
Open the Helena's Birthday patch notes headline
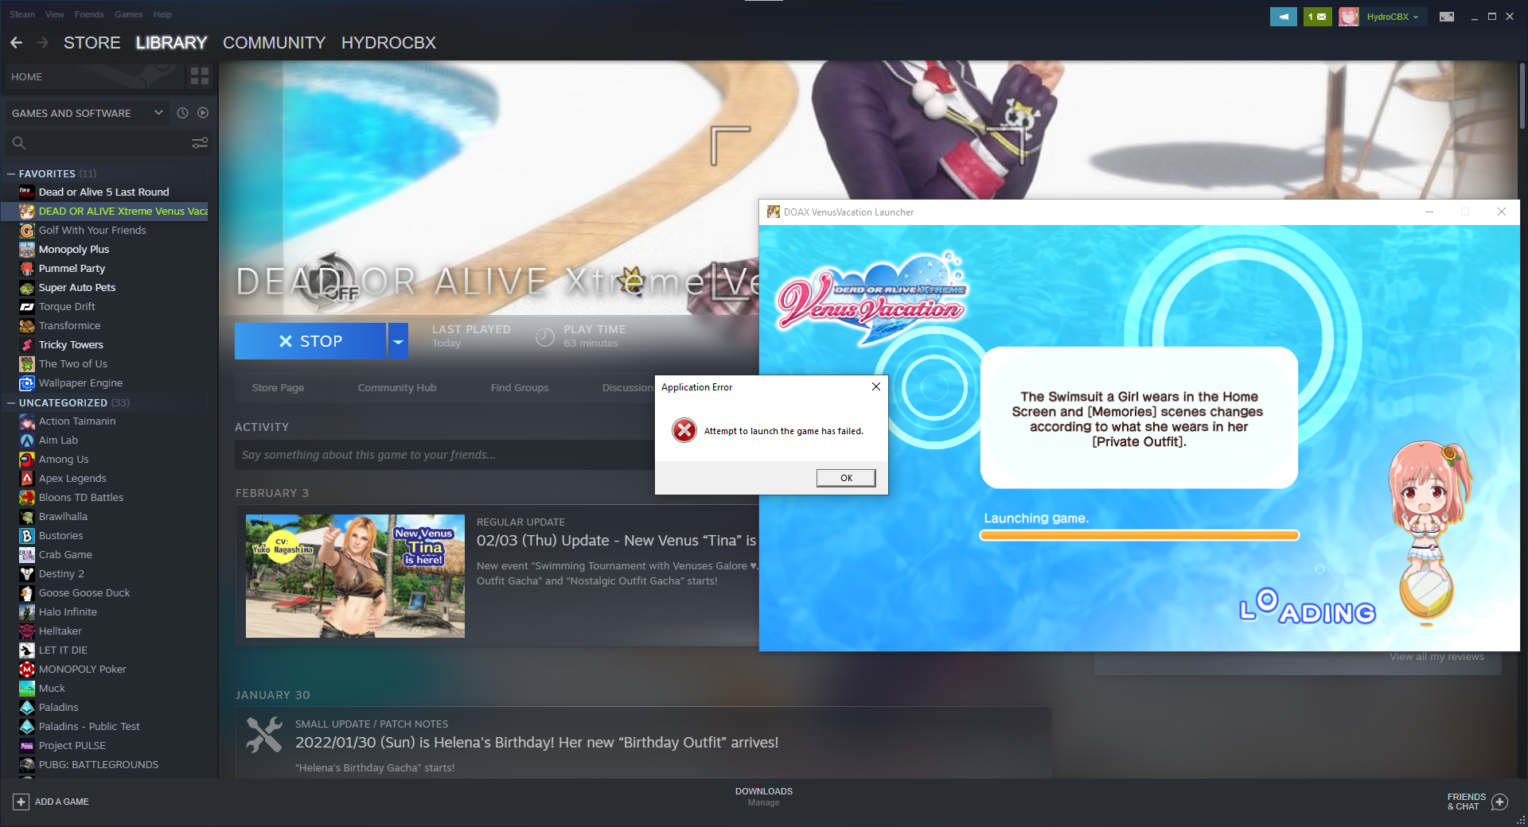click(x=536, y=743)
